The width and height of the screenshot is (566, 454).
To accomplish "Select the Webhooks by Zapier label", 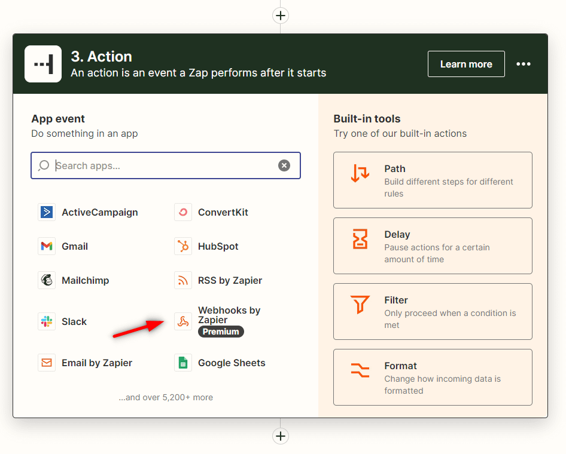I will click(229, 315).
